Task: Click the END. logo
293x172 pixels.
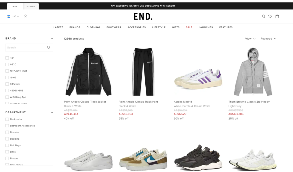Action: tap(143, 16)
